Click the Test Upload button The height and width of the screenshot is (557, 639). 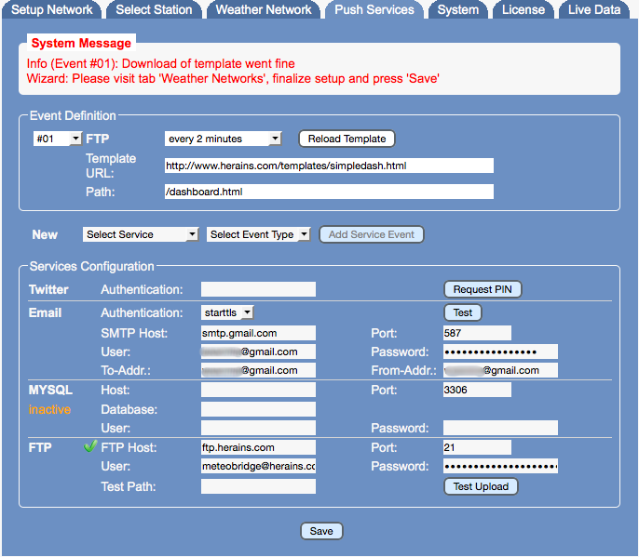click(x=481, y=486)
